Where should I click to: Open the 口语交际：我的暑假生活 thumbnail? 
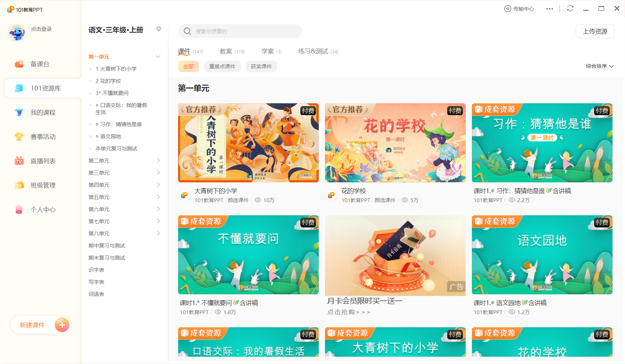(x=248, y=342)
